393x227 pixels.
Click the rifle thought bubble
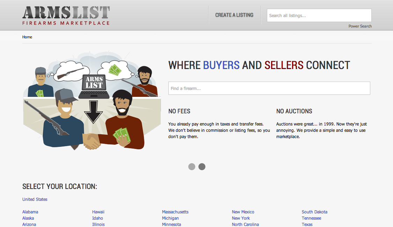point(71,71)
